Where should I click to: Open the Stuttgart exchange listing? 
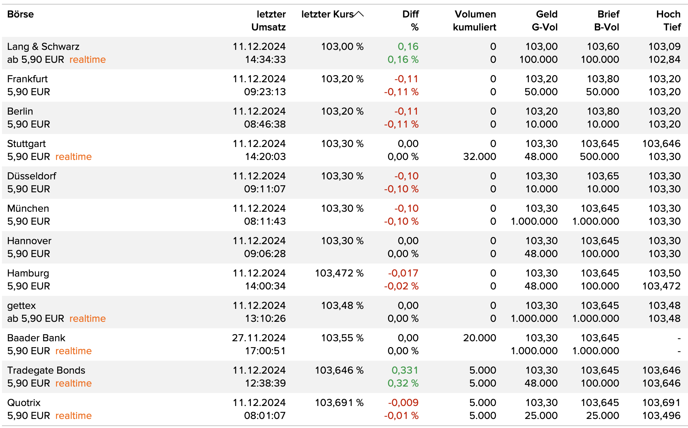(26, 144)
